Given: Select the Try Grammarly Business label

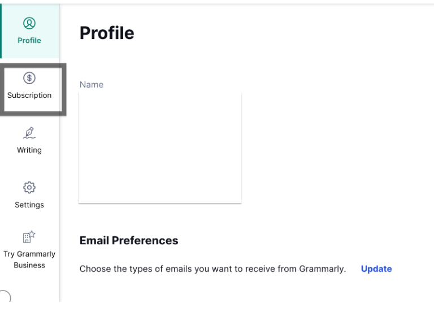Looking at the screenshot, I should click(x=29, y=254).
